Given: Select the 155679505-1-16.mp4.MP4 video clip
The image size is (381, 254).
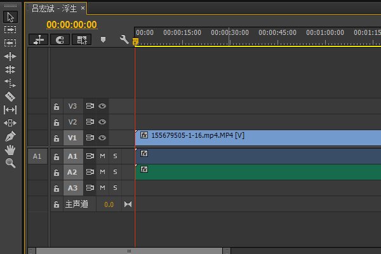Looking at the screenshot, I should tap(258, 138).
